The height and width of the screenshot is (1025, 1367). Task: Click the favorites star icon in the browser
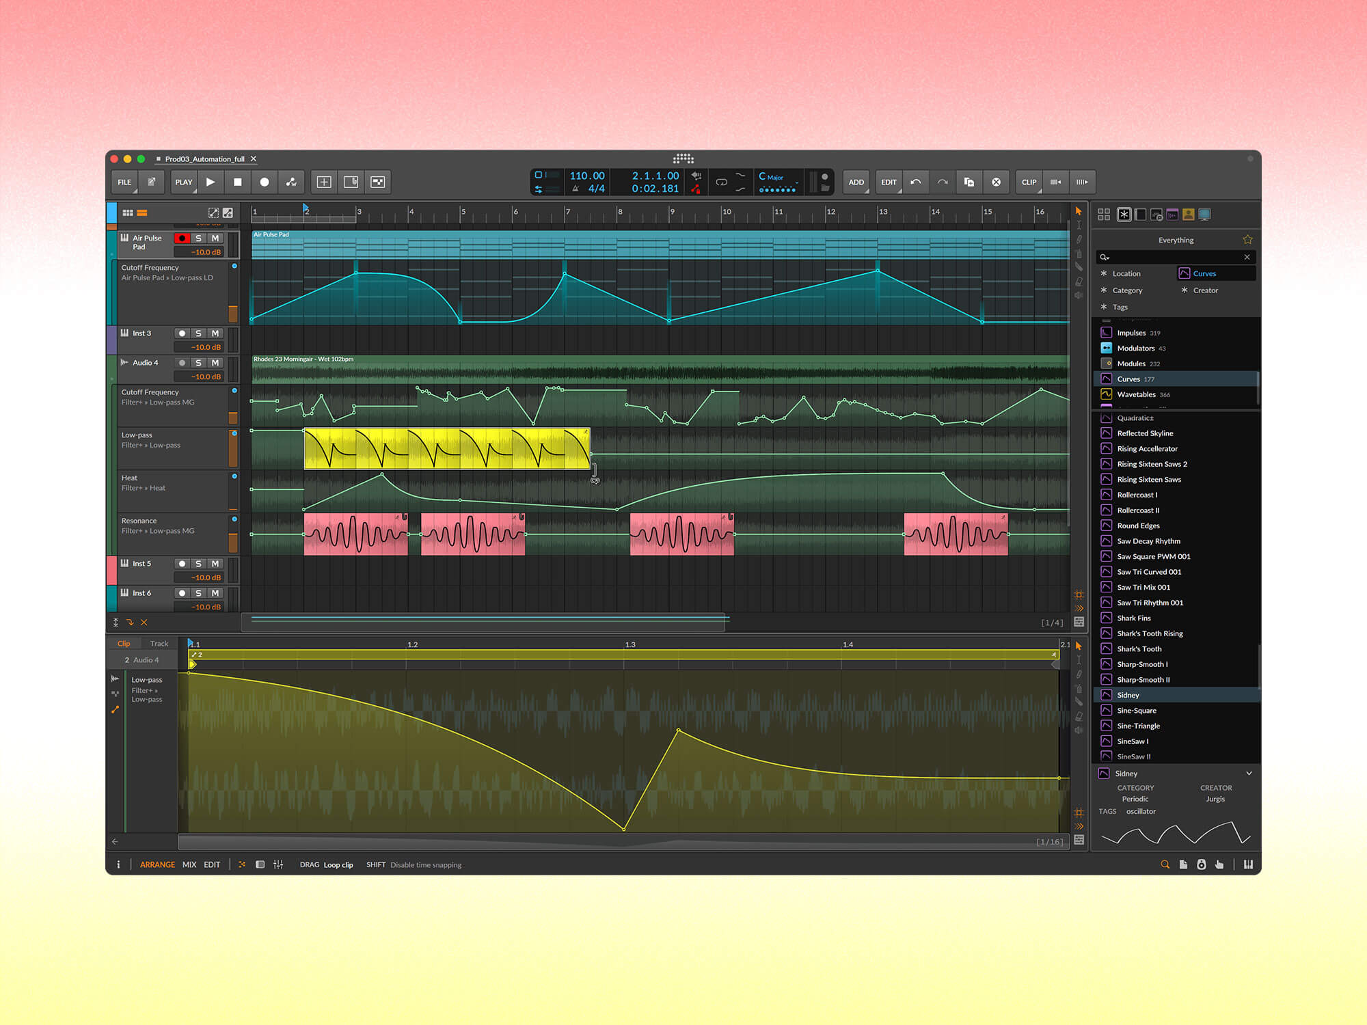pos(1247,240)
